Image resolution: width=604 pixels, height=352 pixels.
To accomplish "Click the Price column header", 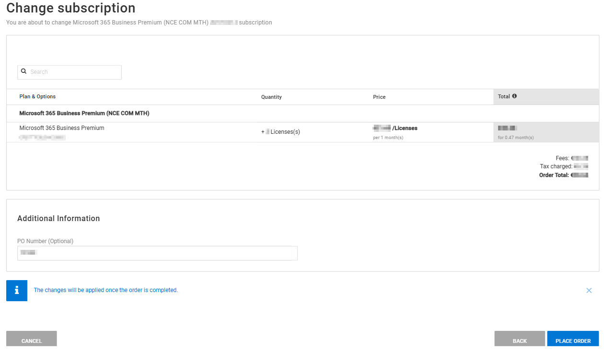I will pyautogui.click(x=379, y=97).
